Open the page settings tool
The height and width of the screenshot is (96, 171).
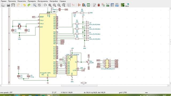tap(3, 5)
